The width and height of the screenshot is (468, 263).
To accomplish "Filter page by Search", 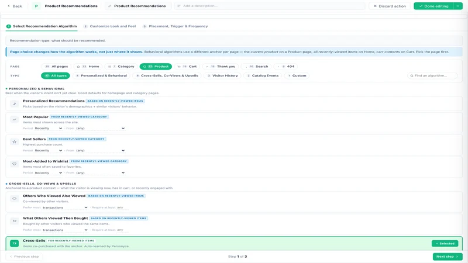I will click(256, 67).
